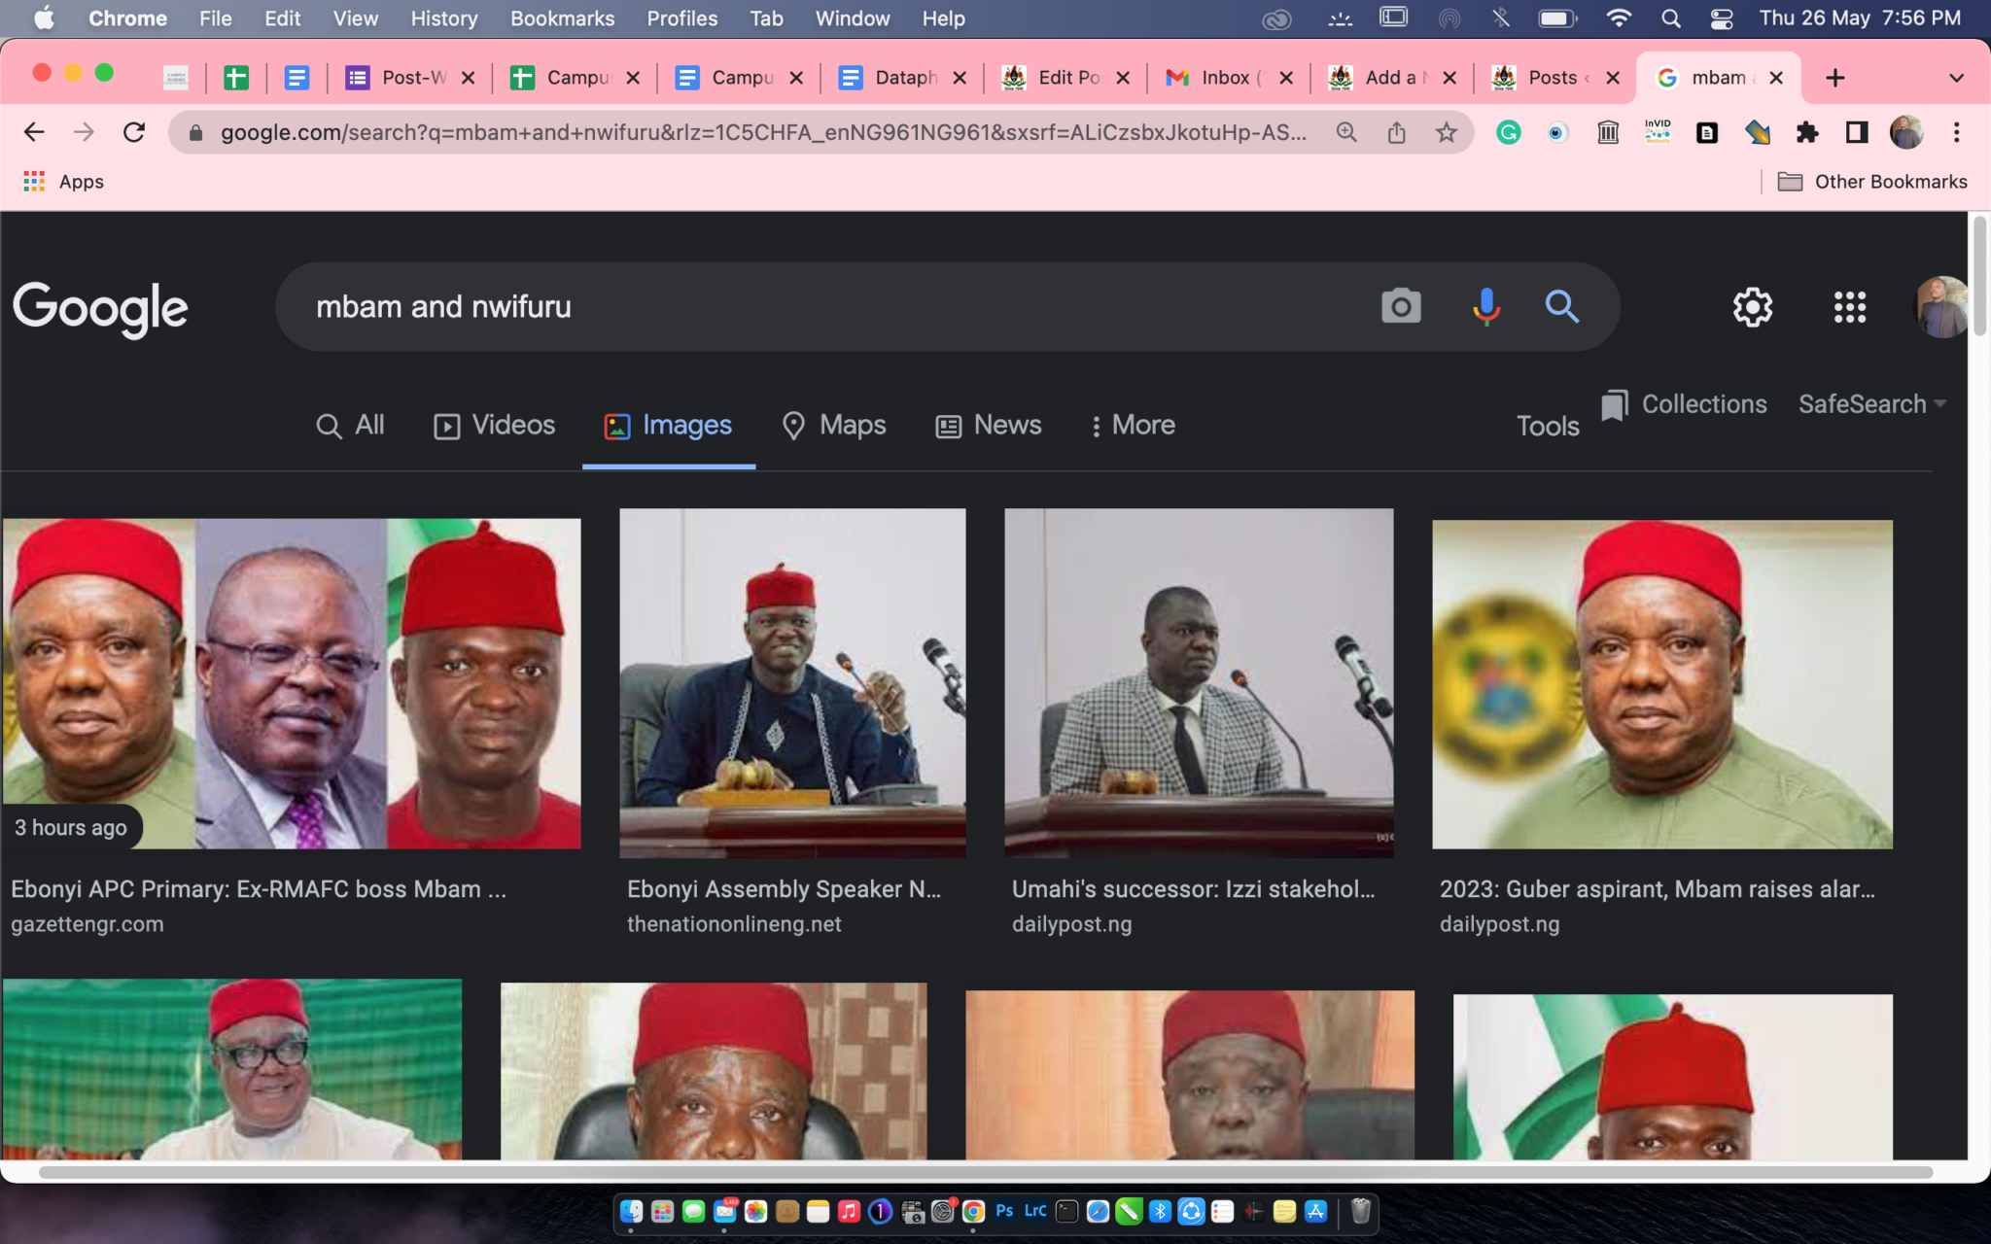Expand the More search options menu
The width and height of the screenshot is (1991, 1244).
coord(1133,425)
